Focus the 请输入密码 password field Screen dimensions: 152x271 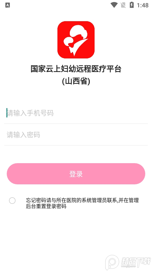coord(76,135)
